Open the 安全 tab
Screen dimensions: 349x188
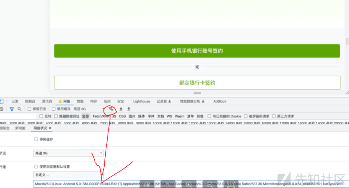[121, 101]
